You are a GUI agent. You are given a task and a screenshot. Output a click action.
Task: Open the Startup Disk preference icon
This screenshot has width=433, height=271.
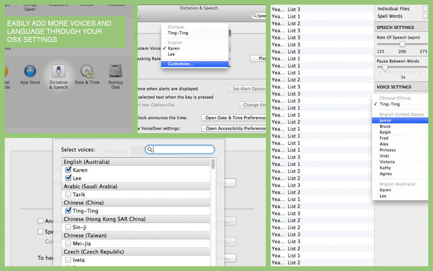pos(115,72)
